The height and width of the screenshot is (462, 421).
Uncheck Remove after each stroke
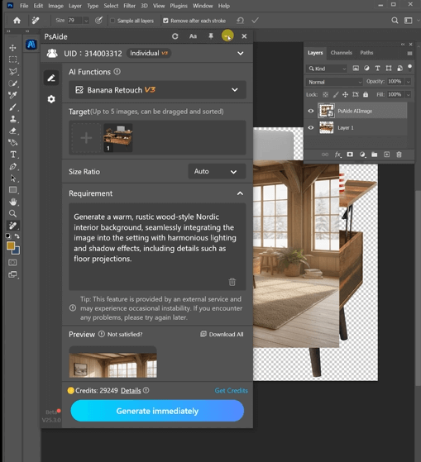coord(165,21)
